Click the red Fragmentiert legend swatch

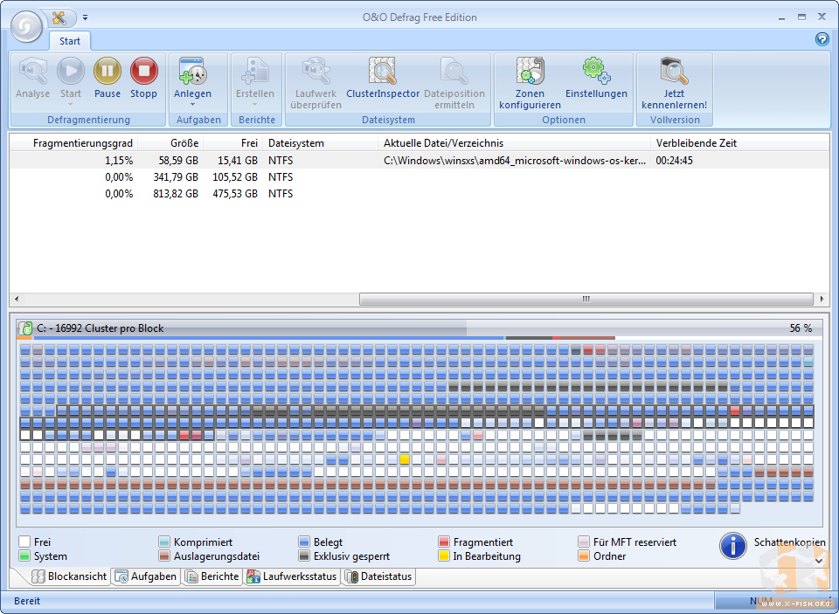pyautogui.click(x=444, y=542)
